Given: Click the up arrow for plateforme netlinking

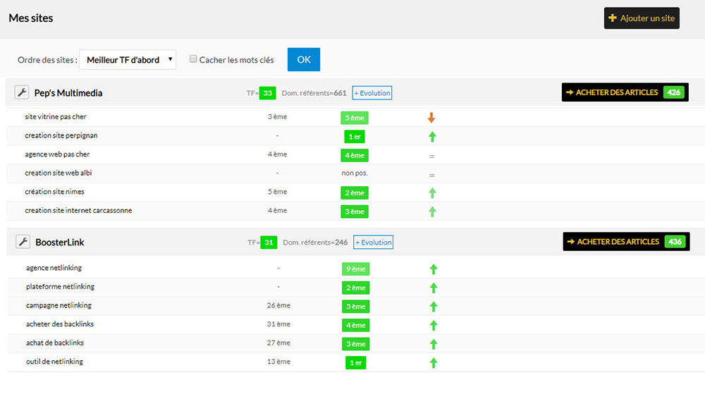Looking at the screenshot, I should coord(434,288).
